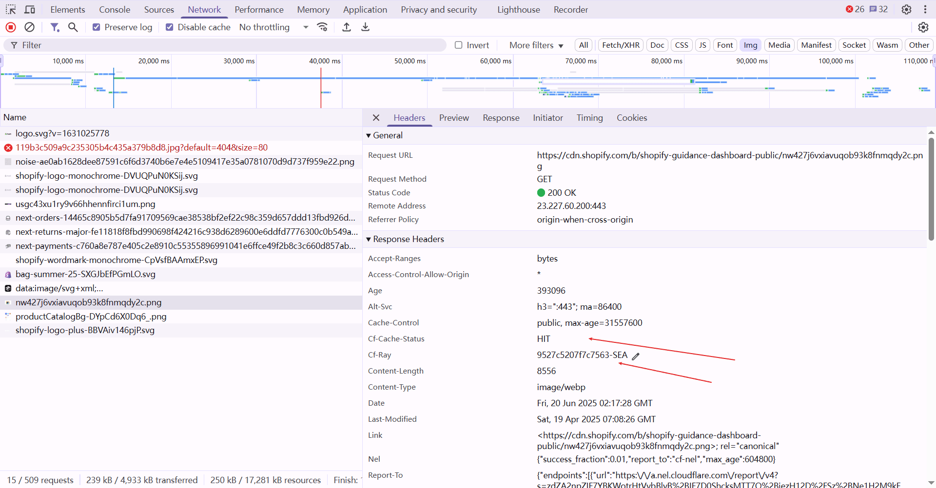Stop recording network log
The height and width of the screenshot is (488, 936).
[x=11, y=27]
